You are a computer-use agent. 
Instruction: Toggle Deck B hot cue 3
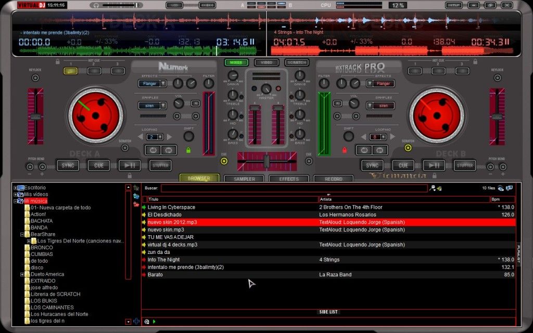click(x=462, y=71)
